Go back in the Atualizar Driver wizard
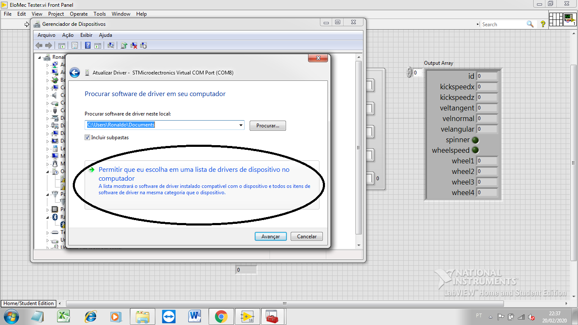Viewport: 578px width, 325px height. pos(75,72)
